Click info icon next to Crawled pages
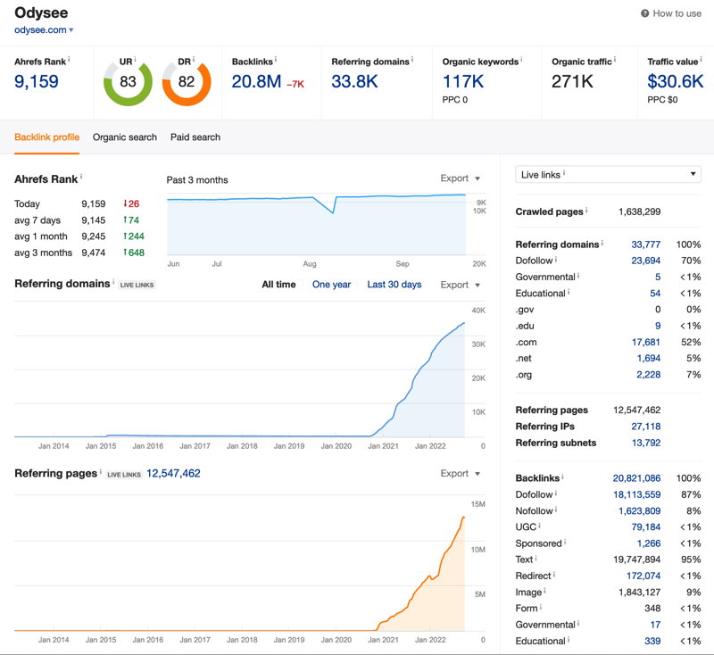The height and width of the screenshot is (655, 714). [586, 210]
